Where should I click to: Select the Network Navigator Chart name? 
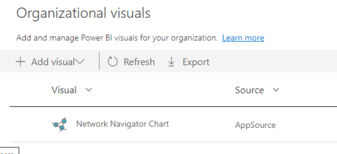[122, 124]
